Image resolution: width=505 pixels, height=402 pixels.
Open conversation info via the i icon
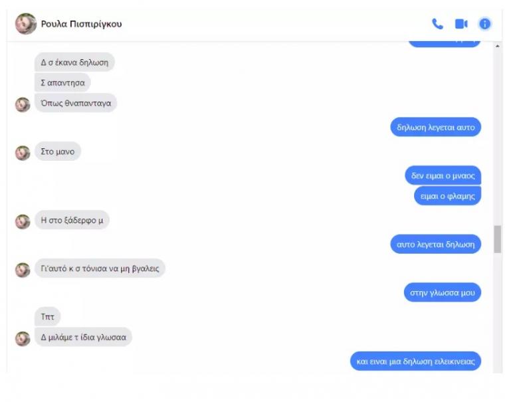pyautogui.click(x=484, y=24)
